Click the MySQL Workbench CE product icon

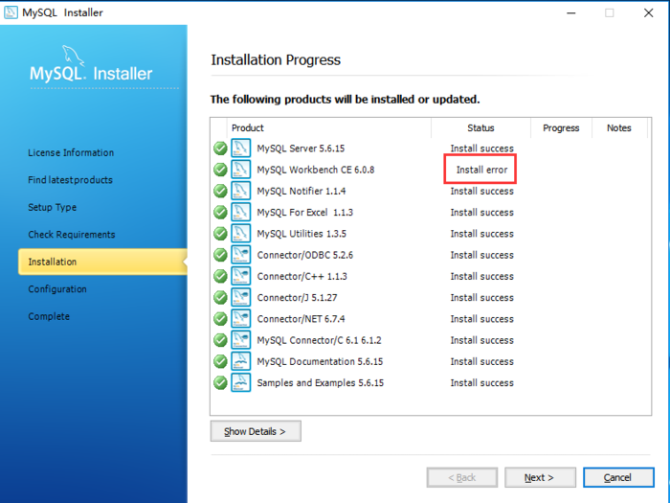click(240, 170)
